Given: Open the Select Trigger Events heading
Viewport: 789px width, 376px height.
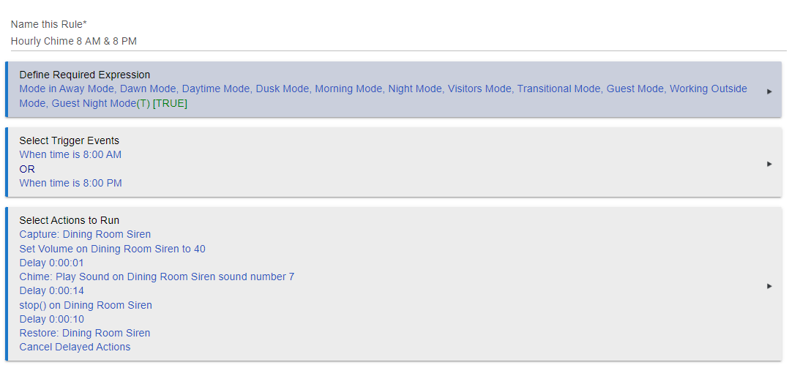Looking at the screenshot, I should (x=69, y=140).
